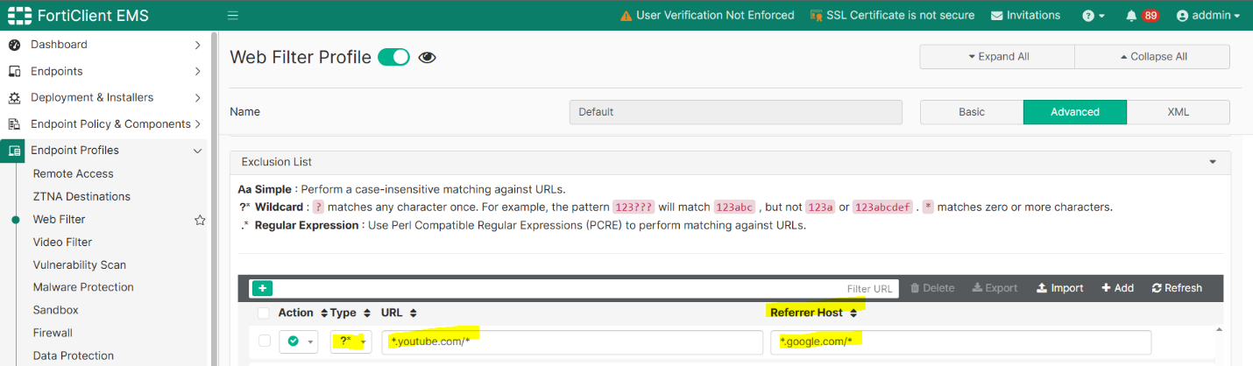The height and width of the screenshot is (366, 1253).
Task: Switch to the XML tab
Action: pyautogui.click(x=1179, y=112)
